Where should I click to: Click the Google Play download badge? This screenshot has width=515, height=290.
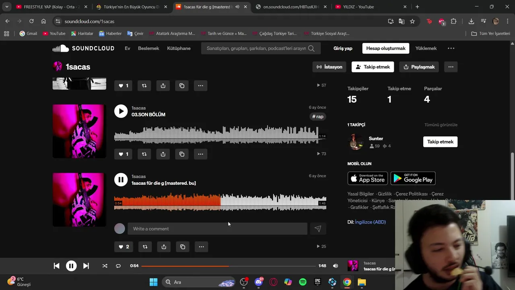(x=413, y=178)
